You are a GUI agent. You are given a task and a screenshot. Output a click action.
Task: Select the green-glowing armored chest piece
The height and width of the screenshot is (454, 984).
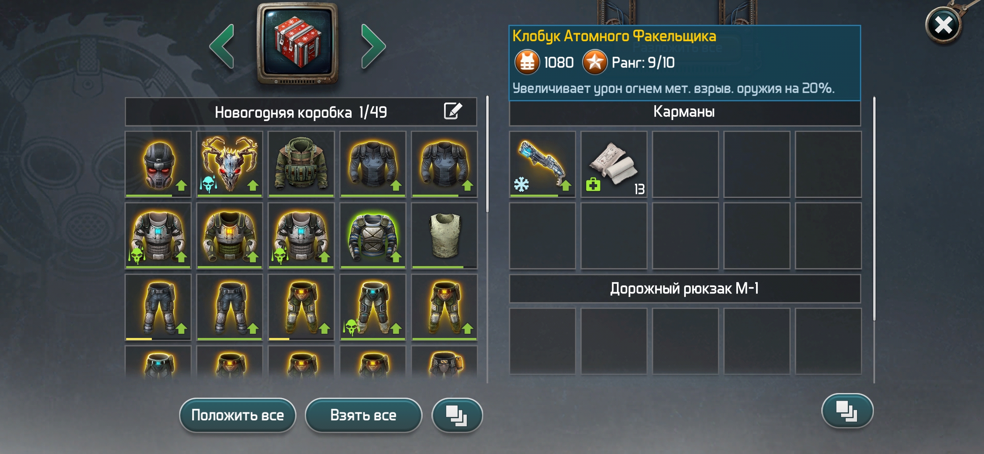coord(373,235)
